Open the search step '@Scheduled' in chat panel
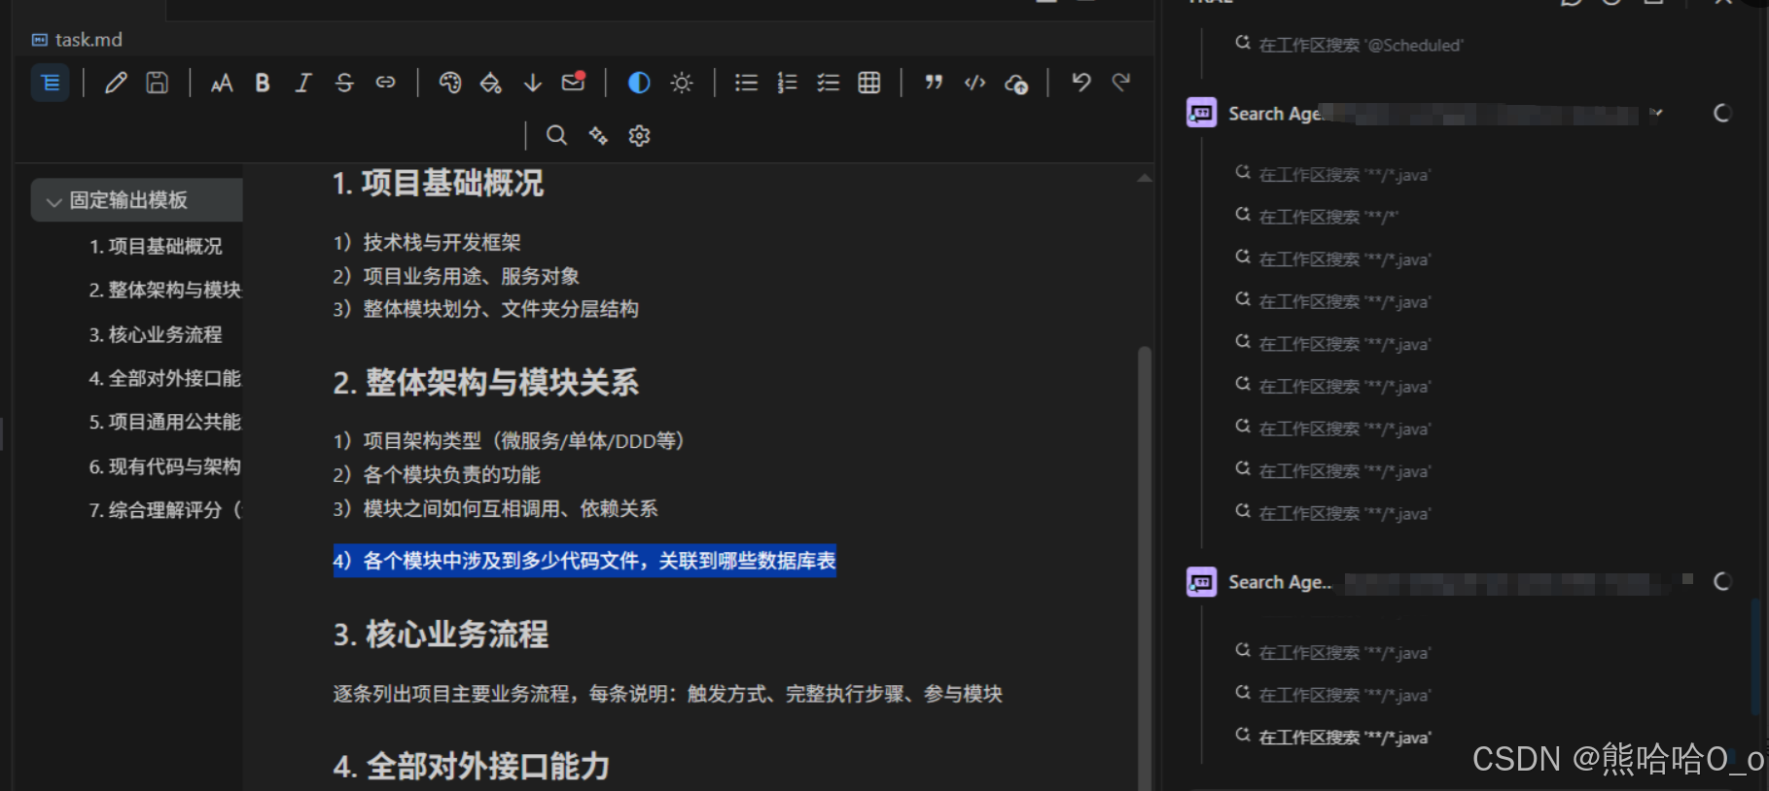Image resolution: width=1769 pixels, height=791 pixels. (1349, 45)
